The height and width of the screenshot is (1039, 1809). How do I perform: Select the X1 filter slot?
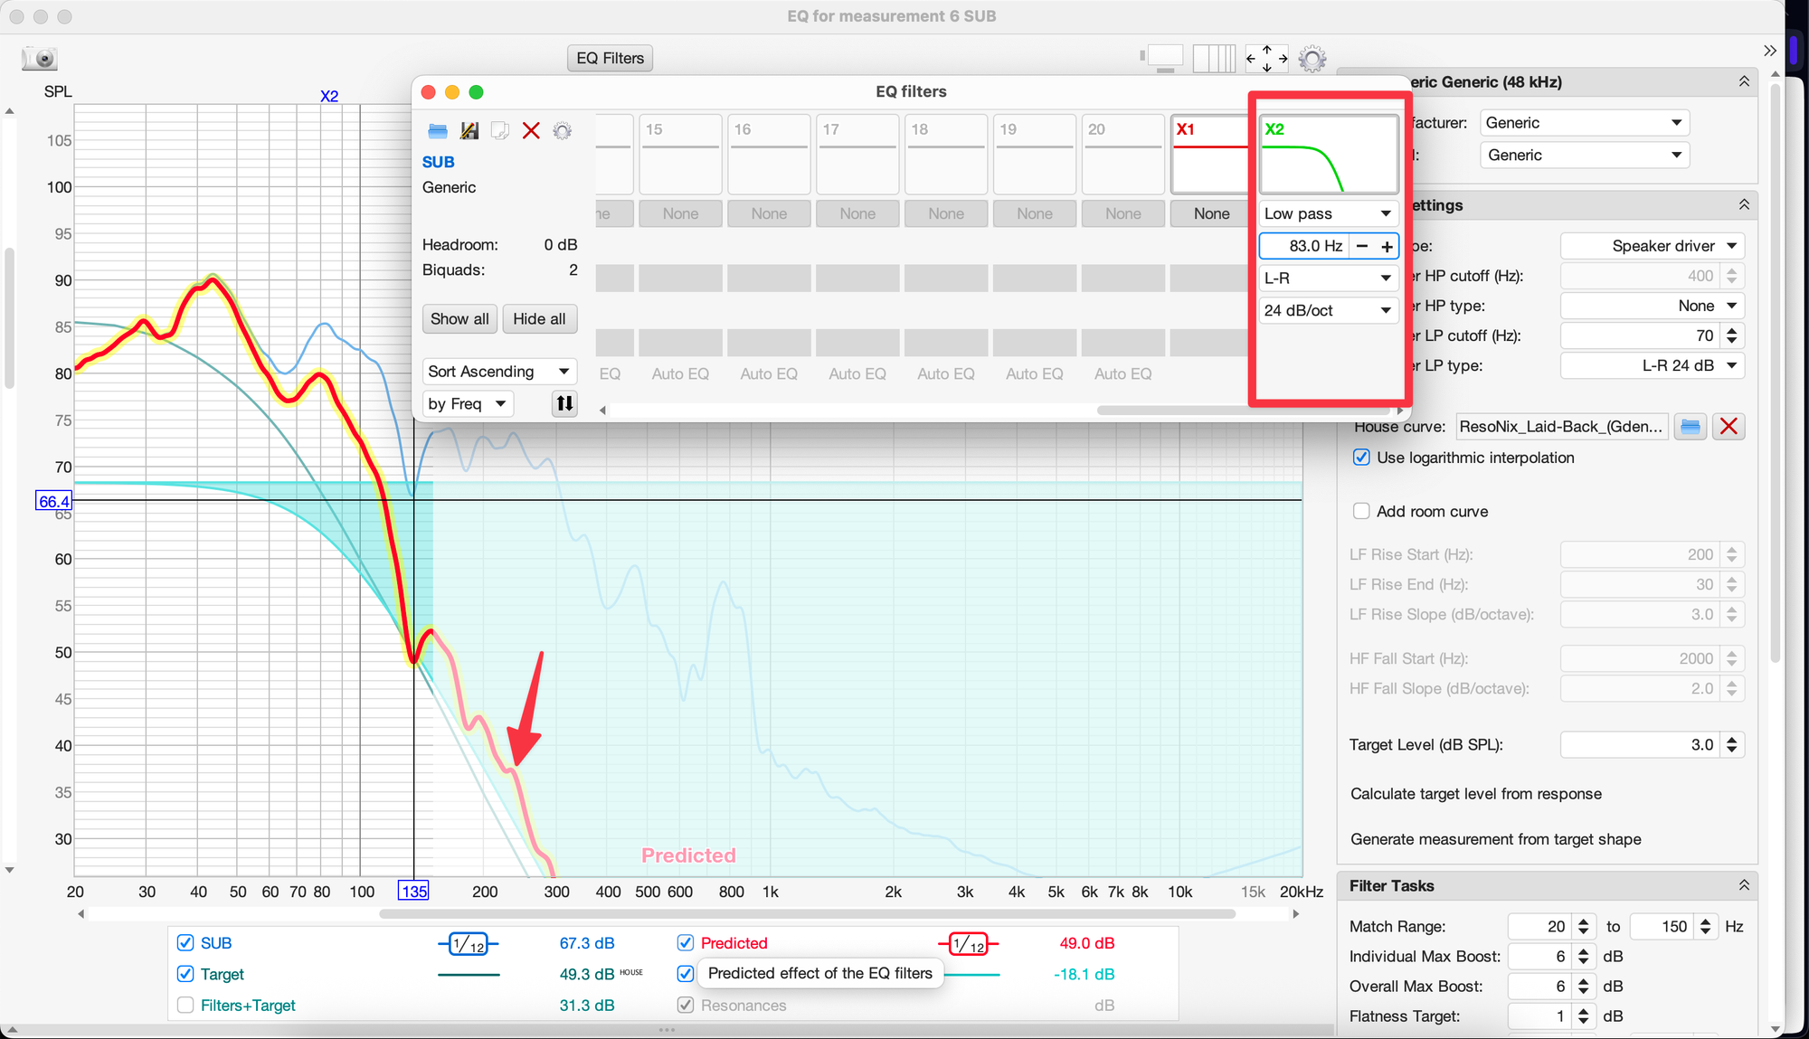click(x=1209, y=154)
